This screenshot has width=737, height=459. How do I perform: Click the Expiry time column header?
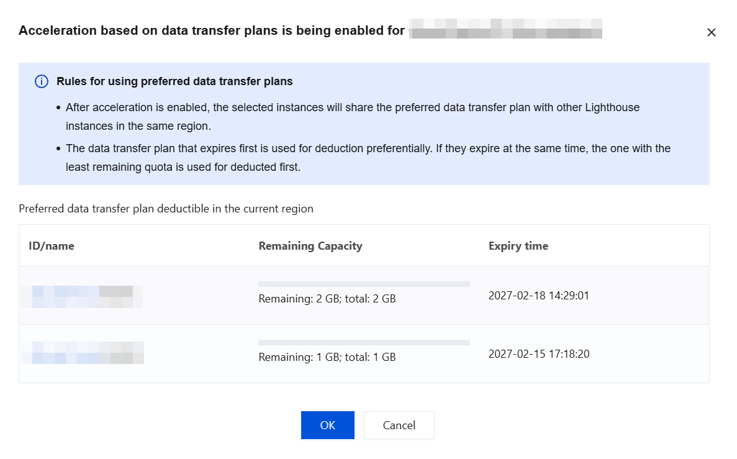pyautogui.click(x=518, y=246)
